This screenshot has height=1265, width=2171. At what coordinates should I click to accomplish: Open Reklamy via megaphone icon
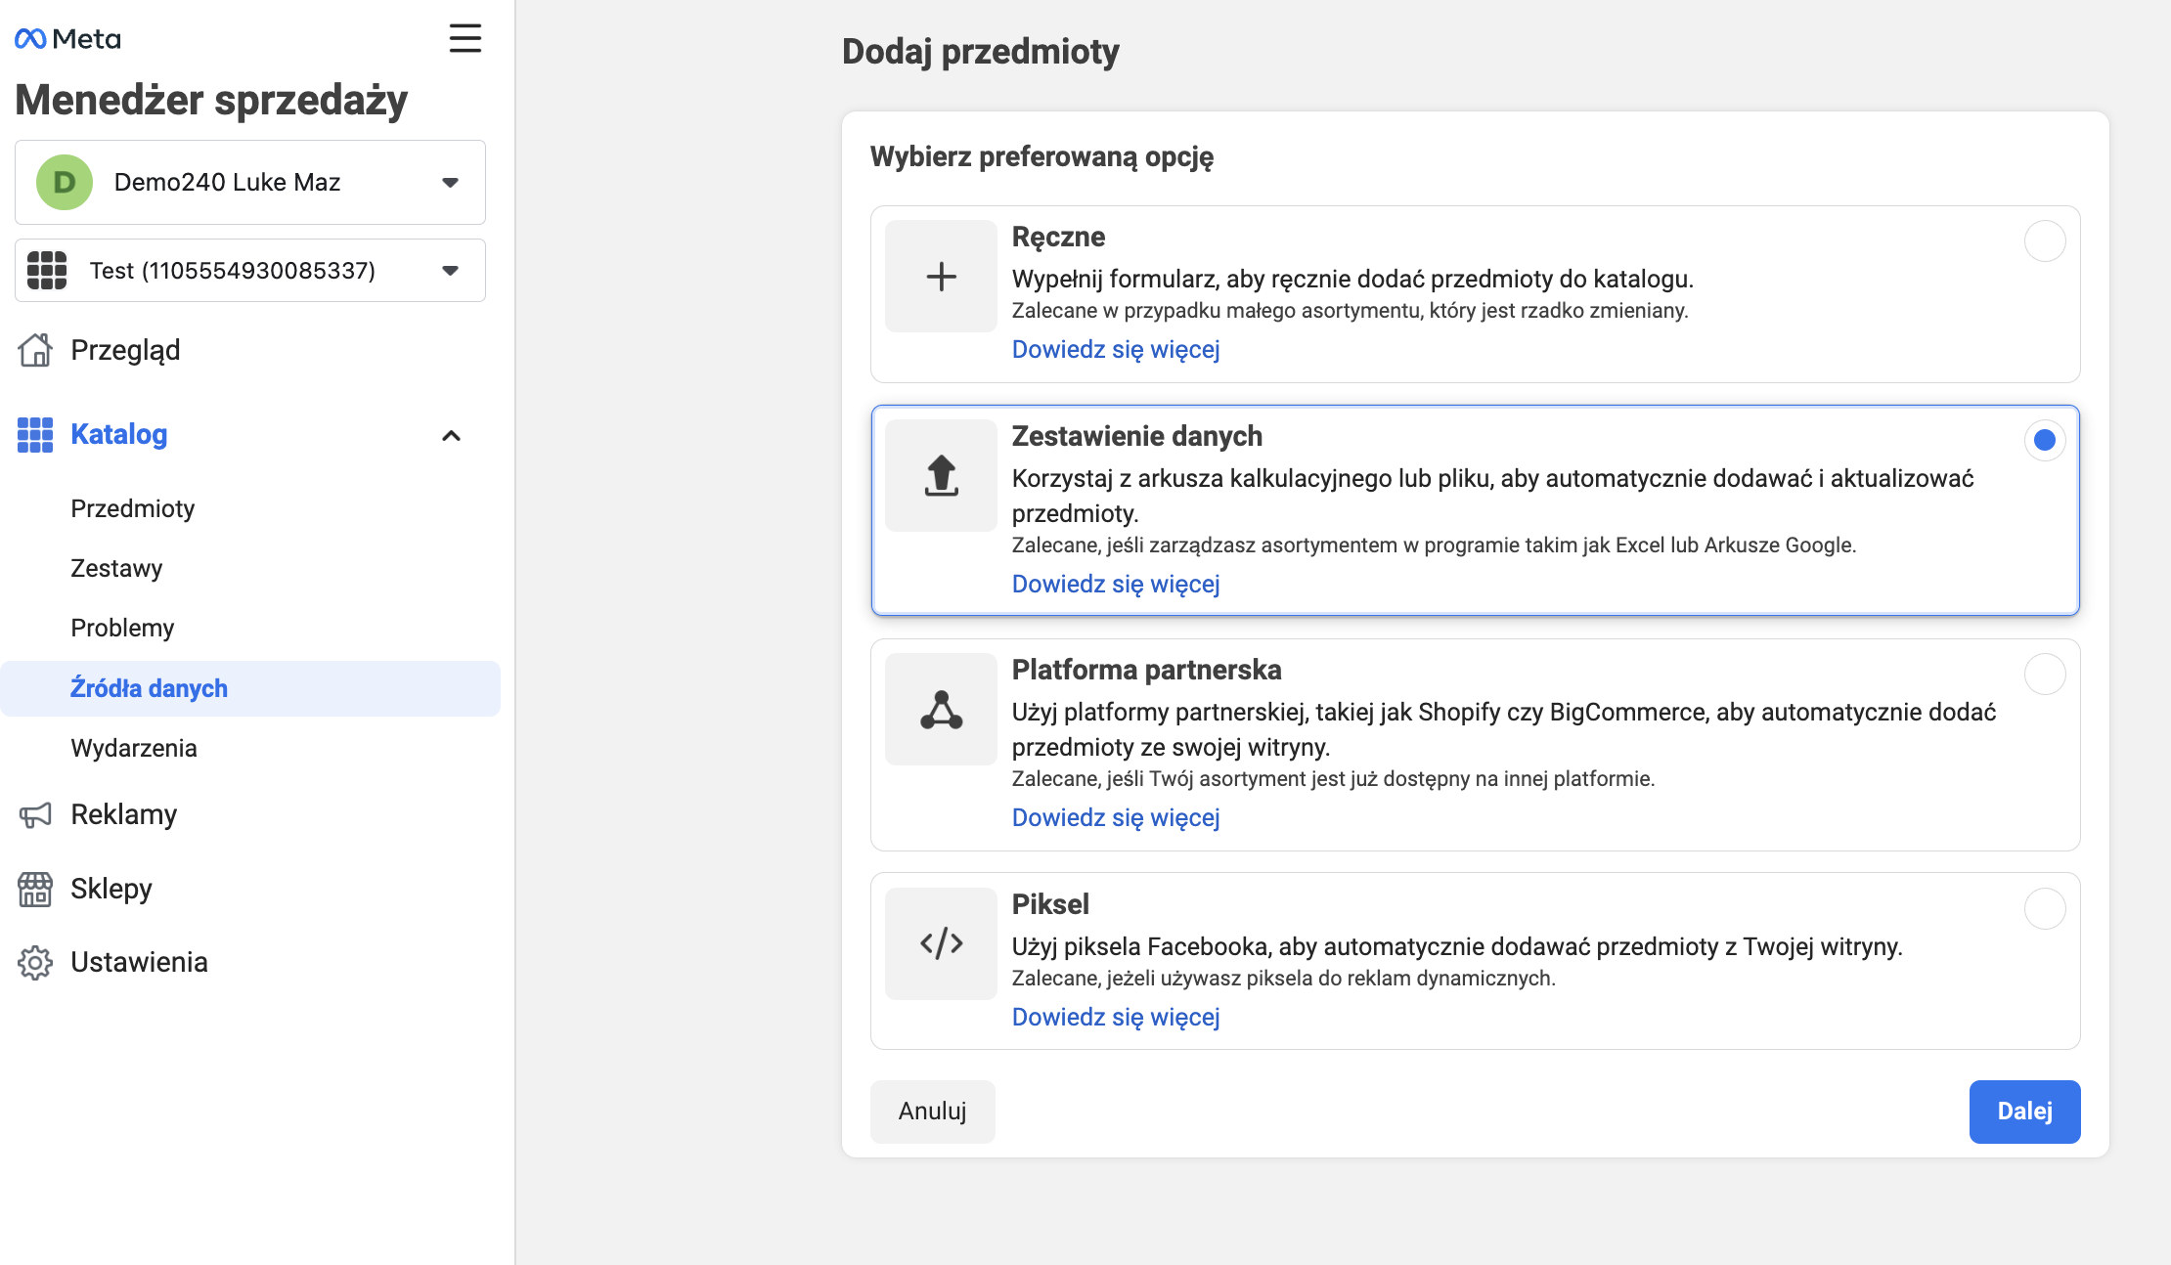[35, 814]
